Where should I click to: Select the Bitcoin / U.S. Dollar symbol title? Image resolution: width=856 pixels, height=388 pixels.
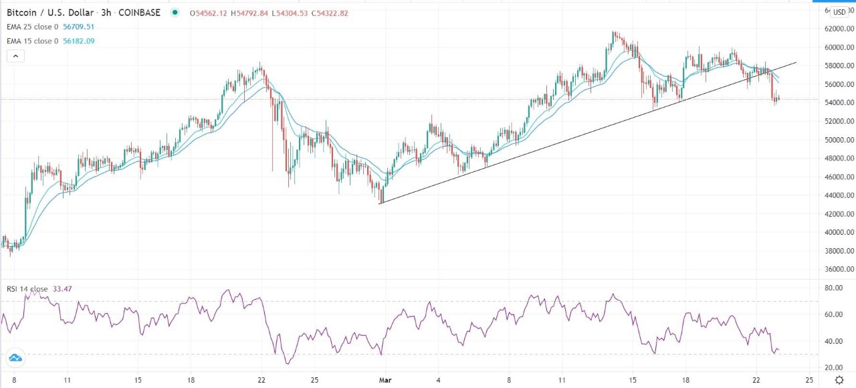tap(51, 12)
